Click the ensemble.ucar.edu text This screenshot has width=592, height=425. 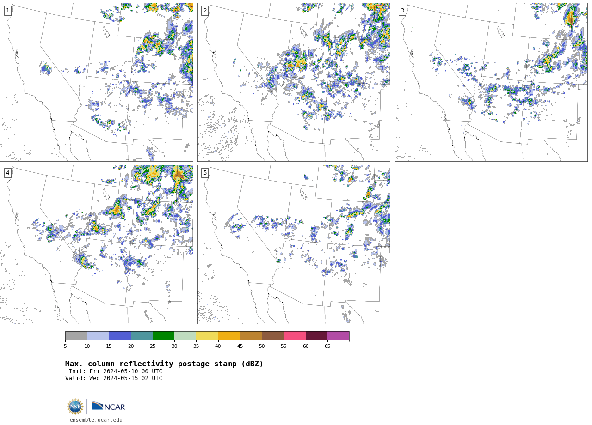coord(96,420)
